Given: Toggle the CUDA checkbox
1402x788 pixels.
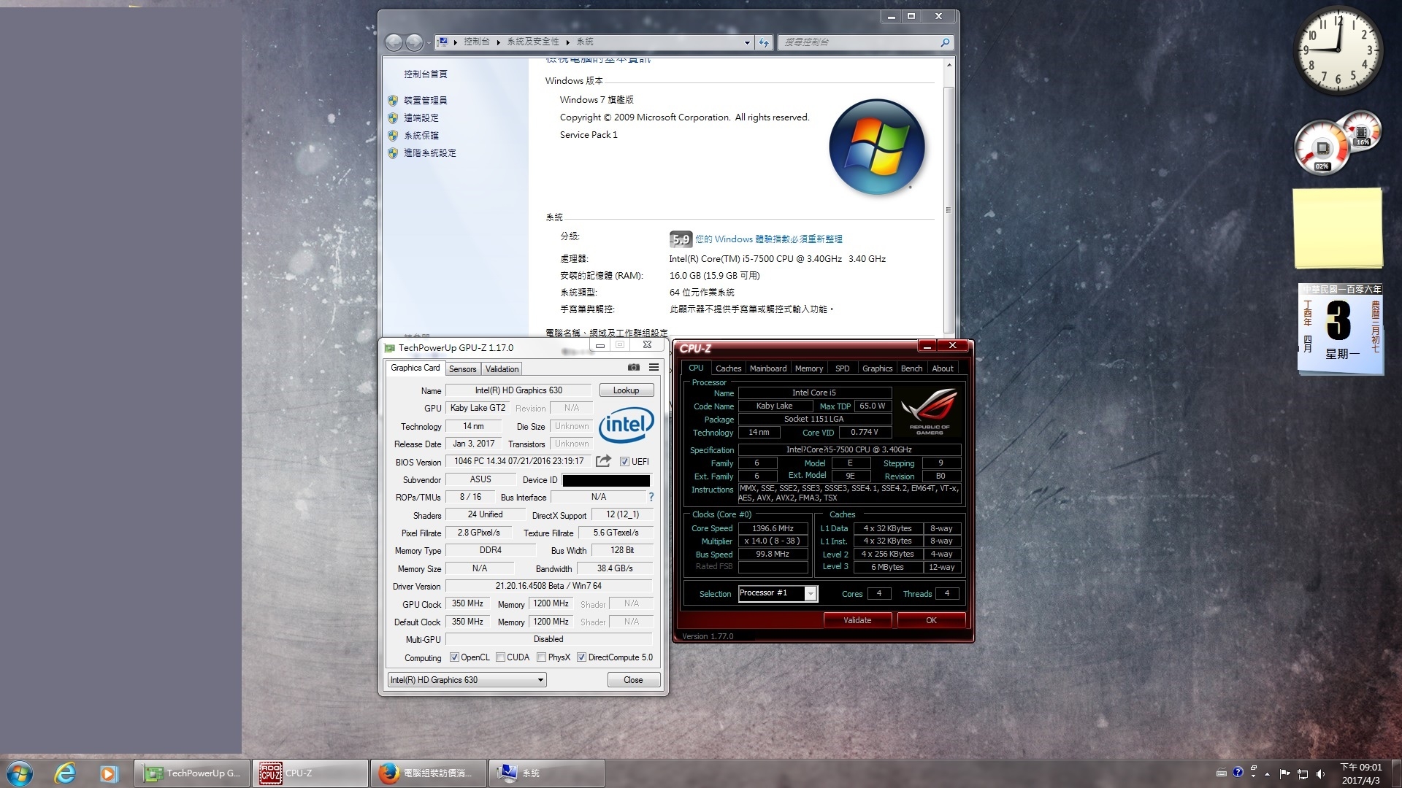Looking at the screenshot, I should tap(500, 657).
